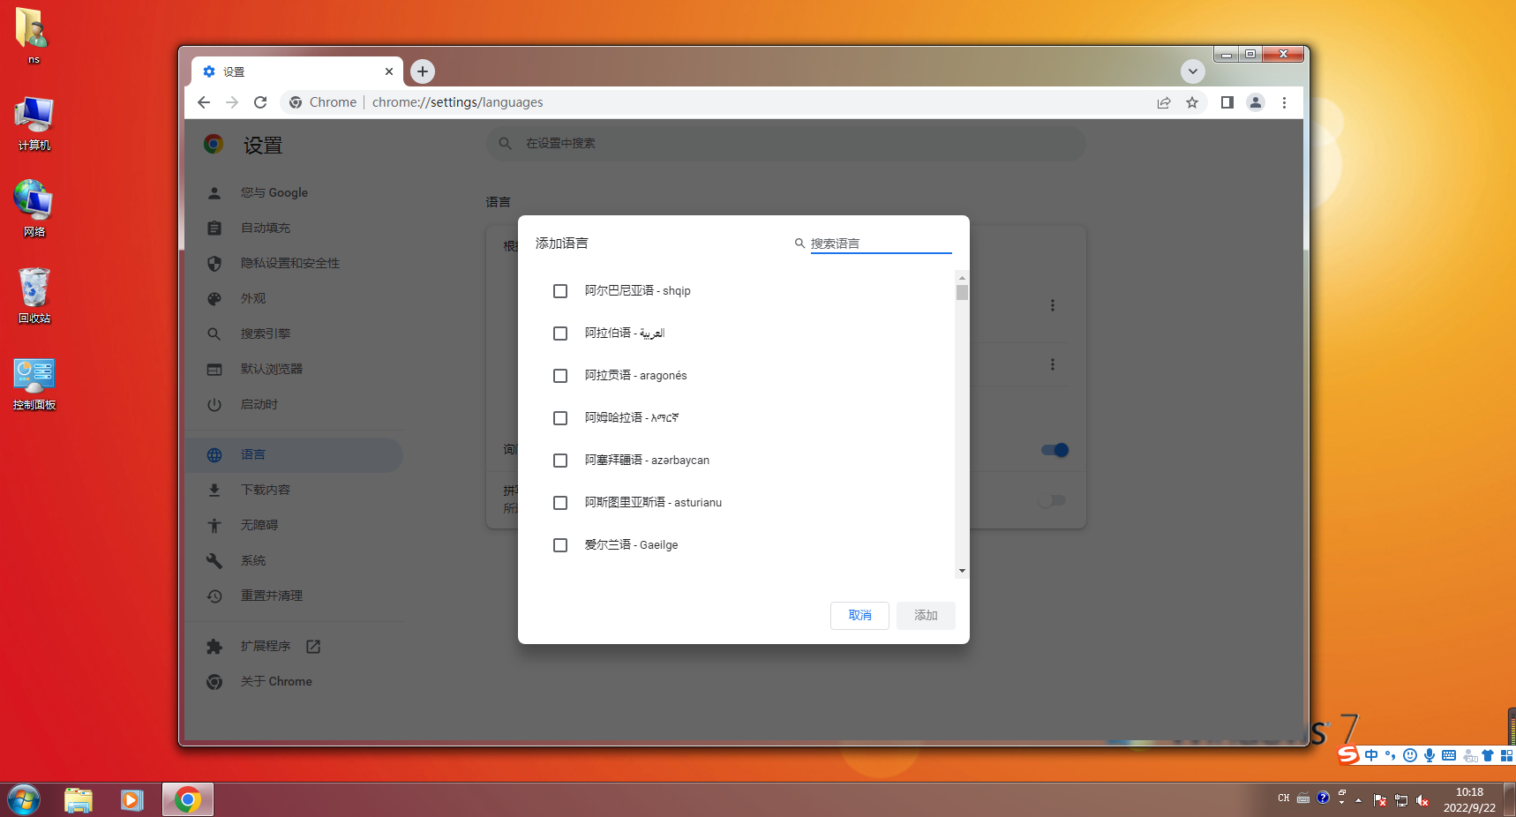
Task: Open first language's three-dot options menu
Action: coord(1052,305)
